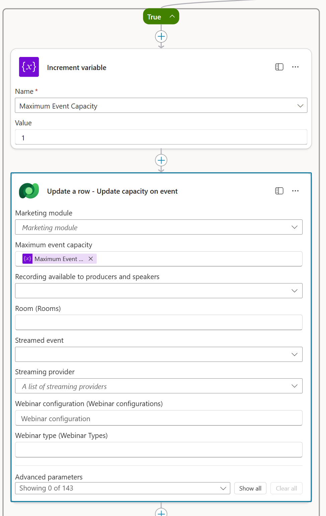The height and width of the screenshot is (516, 326).
Task: Collapse the True branch
Action: coord(172,16)
